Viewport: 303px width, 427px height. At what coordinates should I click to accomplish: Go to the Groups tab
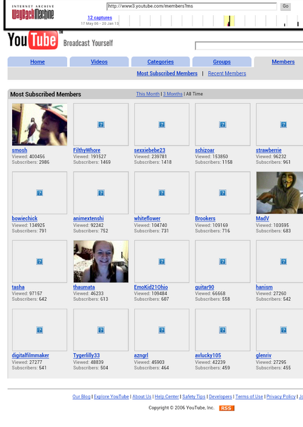[x=222, y=62]
